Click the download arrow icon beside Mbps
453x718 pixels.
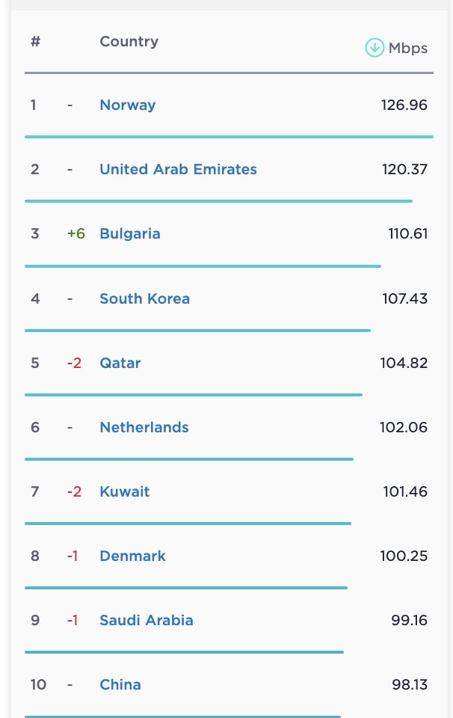(x=375, y=48)
